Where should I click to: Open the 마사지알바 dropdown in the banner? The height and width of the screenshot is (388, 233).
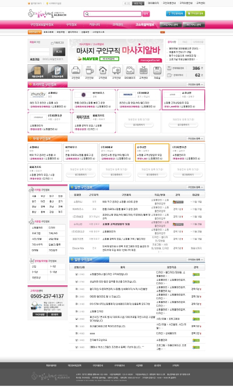[x=110, y=59]
